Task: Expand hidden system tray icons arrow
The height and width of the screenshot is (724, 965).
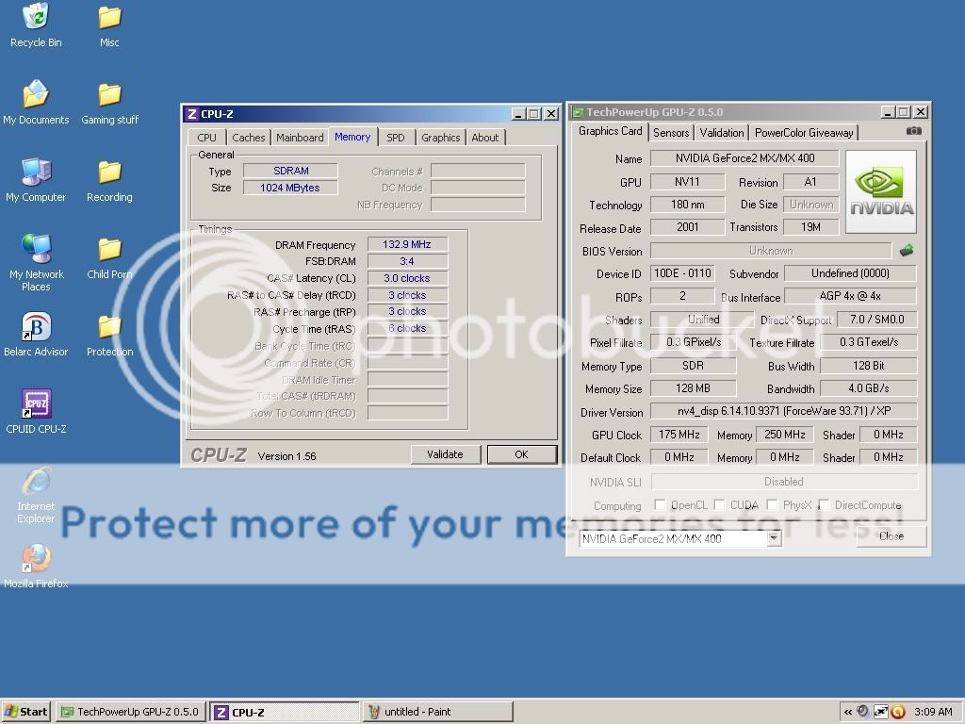Action: pos(848,712)
